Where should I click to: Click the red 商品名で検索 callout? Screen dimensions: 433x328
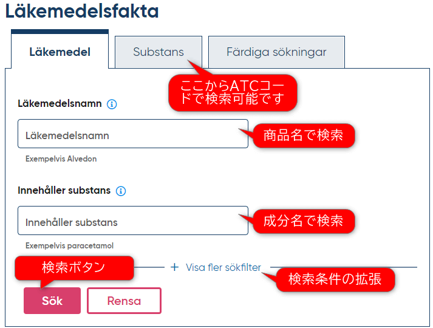(x=303, y=135)
